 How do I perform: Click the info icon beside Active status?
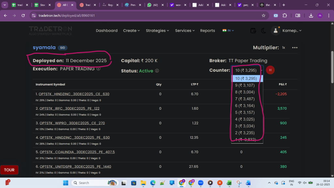coord(157,71)
